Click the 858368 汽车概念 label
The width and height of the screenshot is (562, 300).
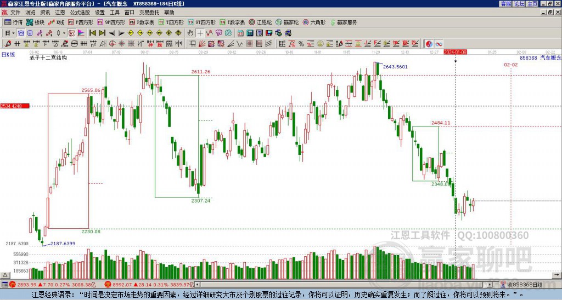coord(540,58)
